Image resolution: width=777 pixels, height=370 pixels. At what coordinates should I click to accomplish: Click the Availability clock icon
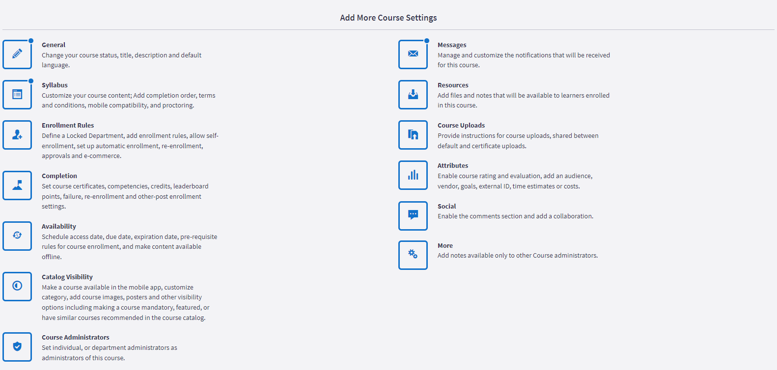(x=17, y=236)
